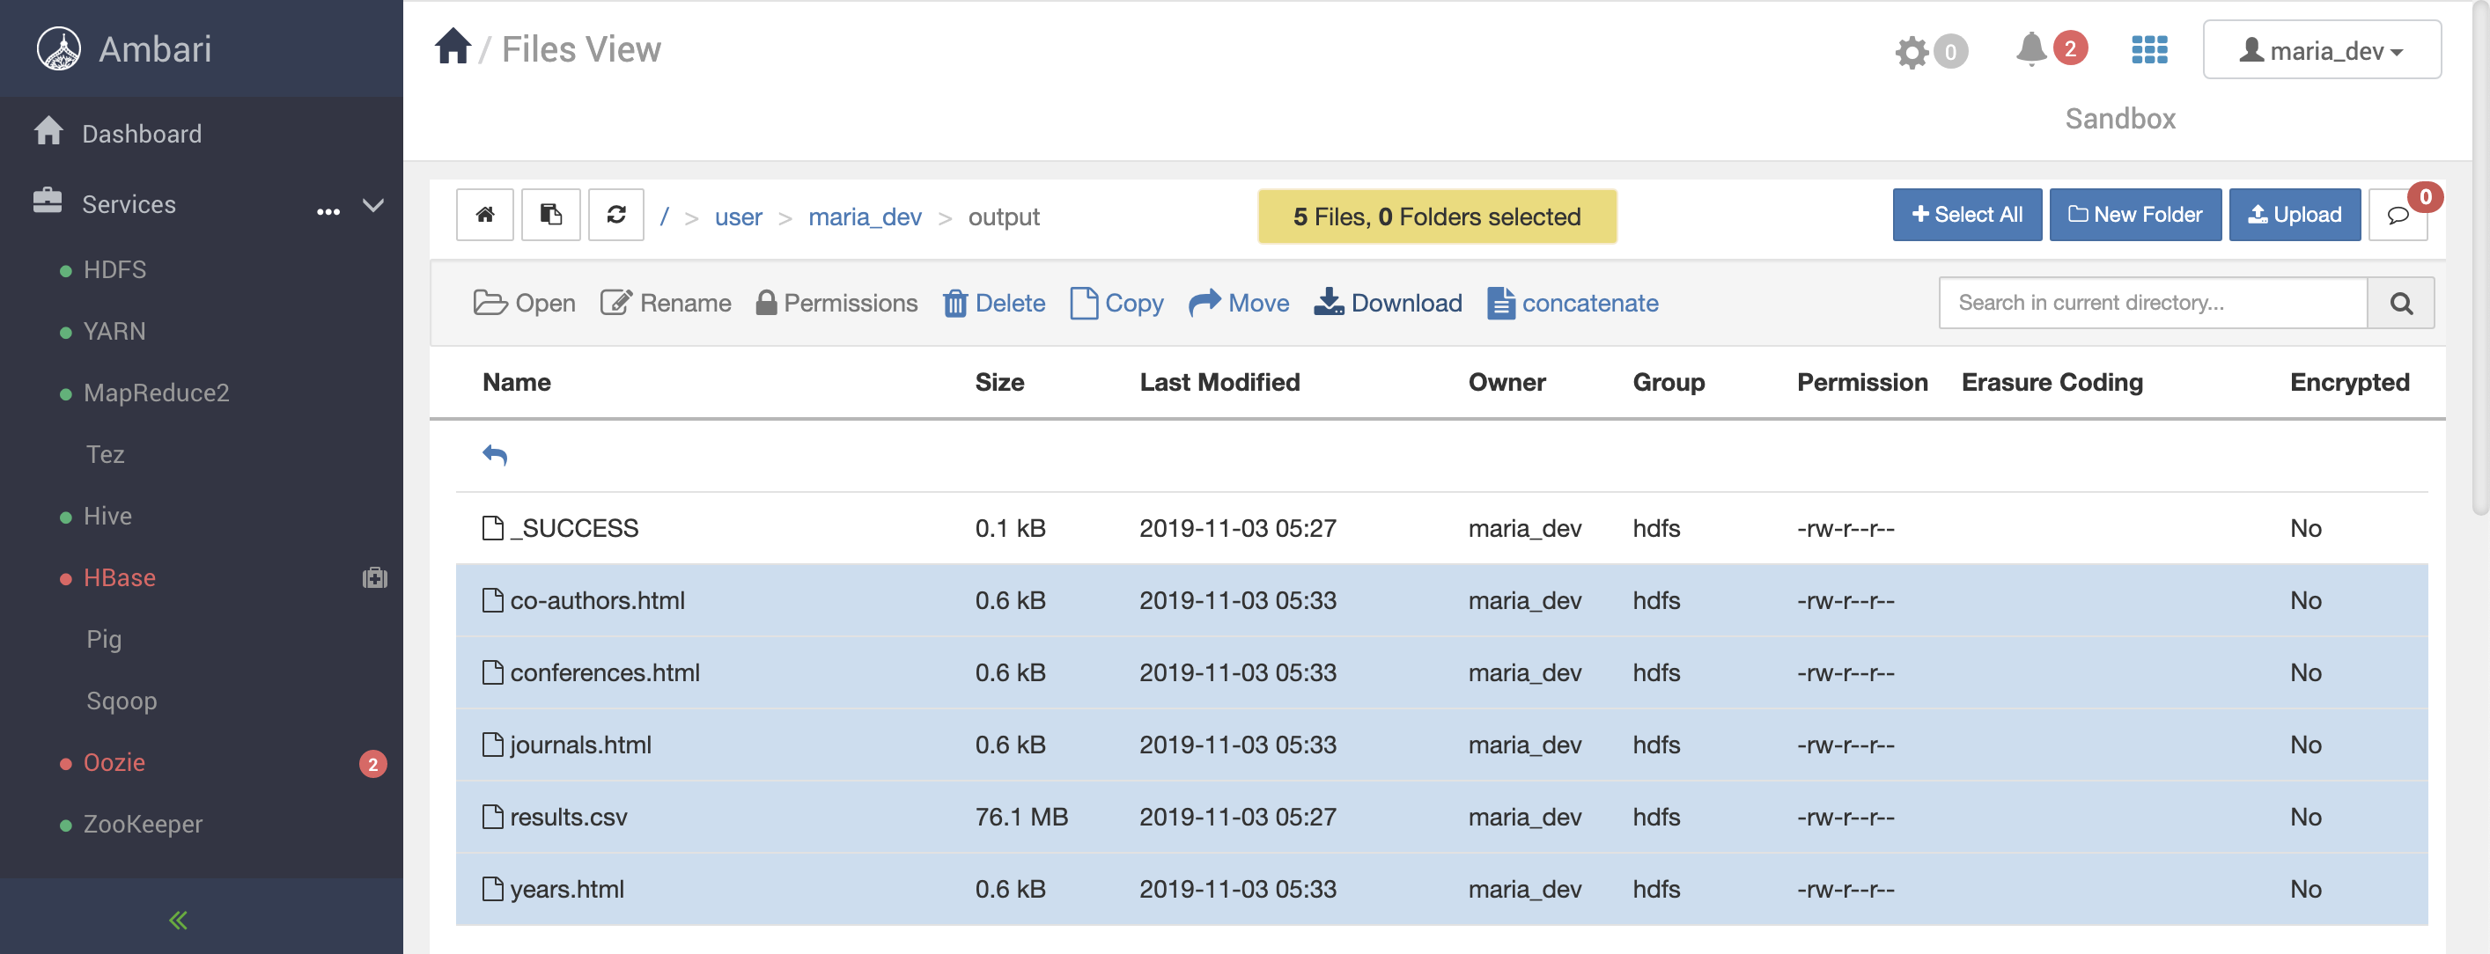Collapse the Services section chevron
Screen dimensions: 2490x954
tap(373, 205)
